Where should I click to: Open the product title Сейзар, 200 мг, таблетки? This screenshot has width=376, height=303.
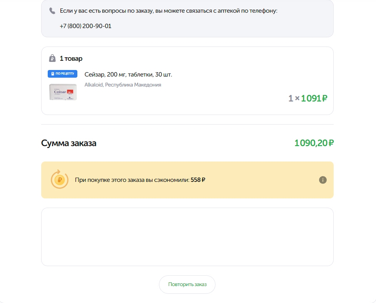point(128,75)
